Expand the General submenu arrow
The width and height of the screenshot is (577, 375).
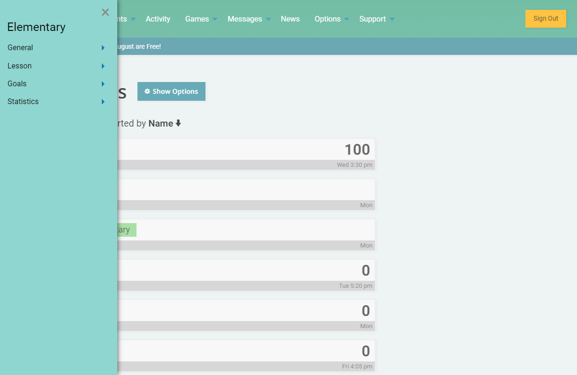point(103,48)
